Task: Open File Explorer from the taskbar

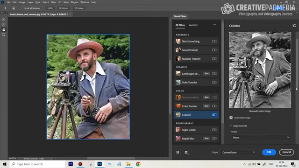Action: click(x=128, y=164)
